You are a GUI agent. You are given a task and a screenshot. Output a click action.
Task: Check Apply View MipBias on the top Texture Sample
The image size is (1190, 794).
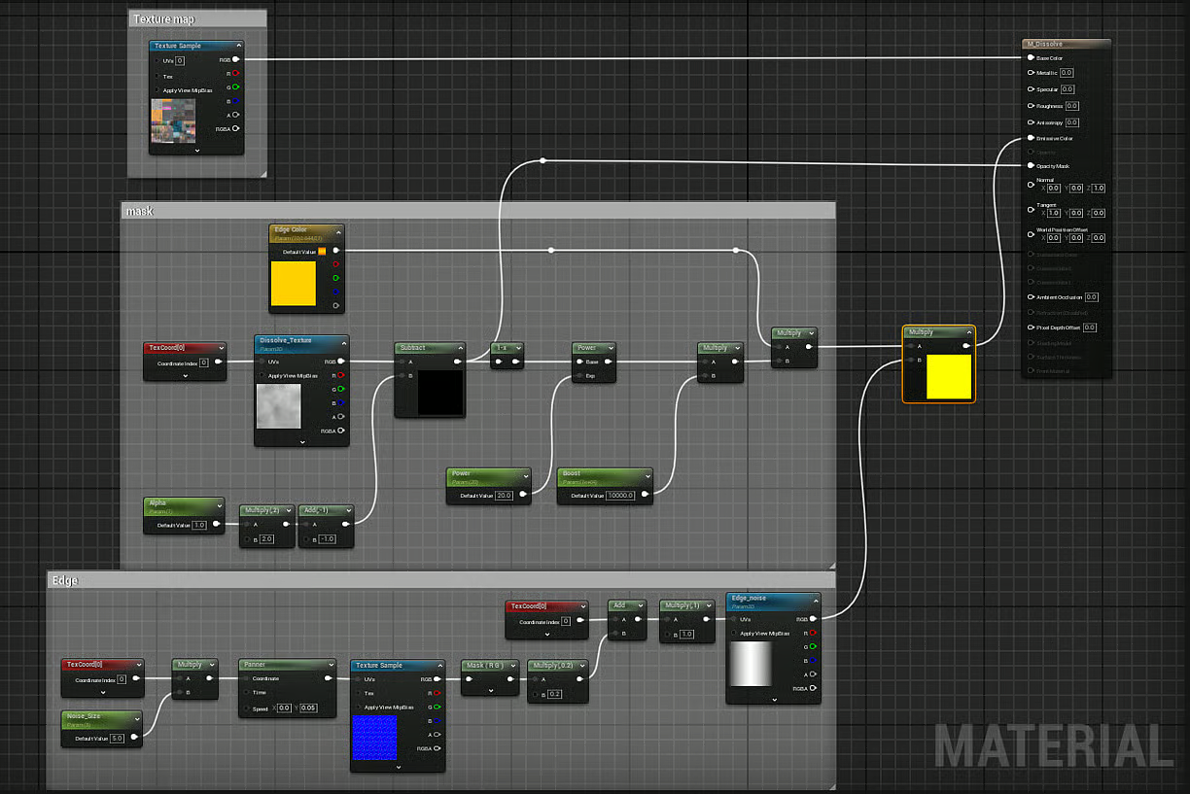[157, 91]
